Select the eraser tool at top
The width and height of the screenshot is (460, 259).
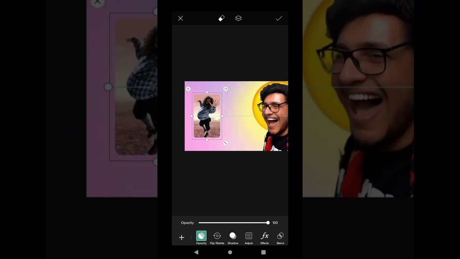[x=221, y=18]
